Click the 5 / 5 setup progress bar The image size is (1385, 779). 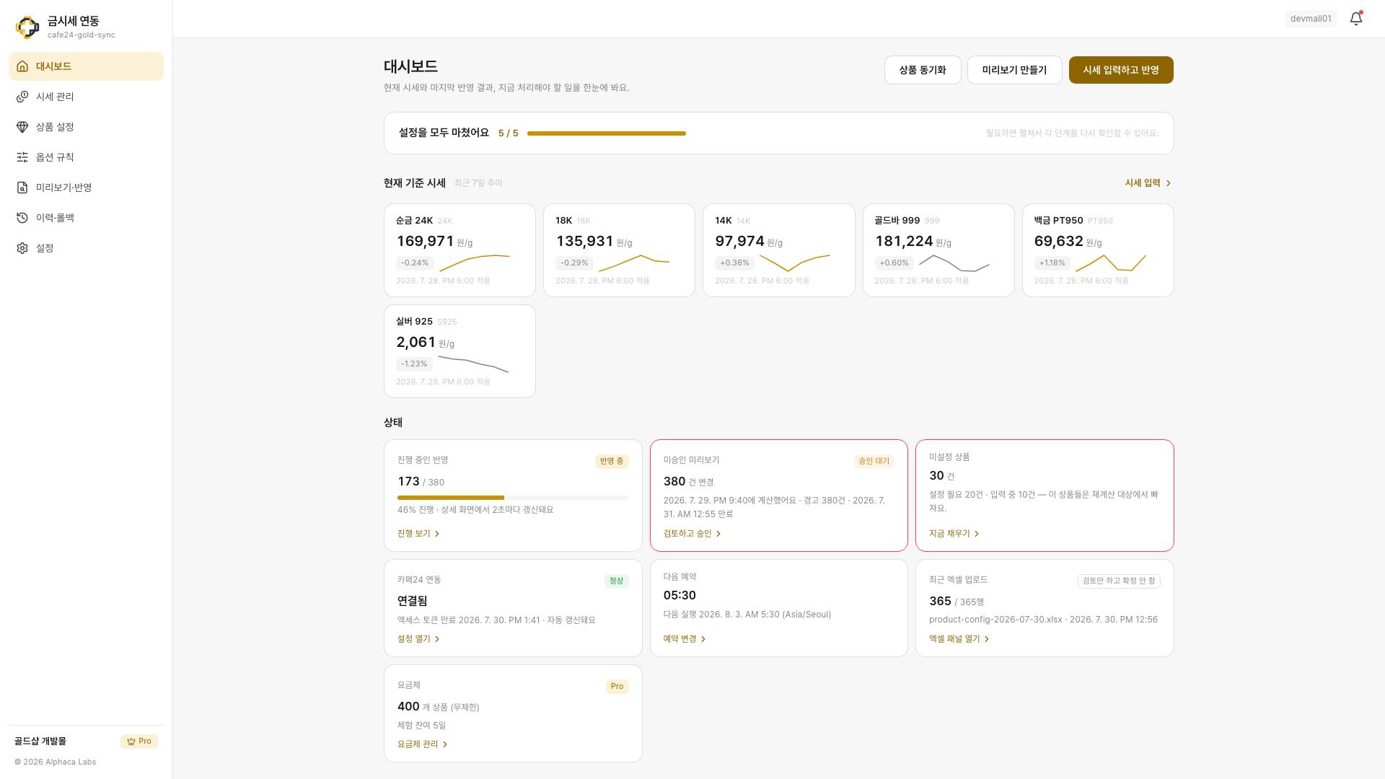[607, 133]
